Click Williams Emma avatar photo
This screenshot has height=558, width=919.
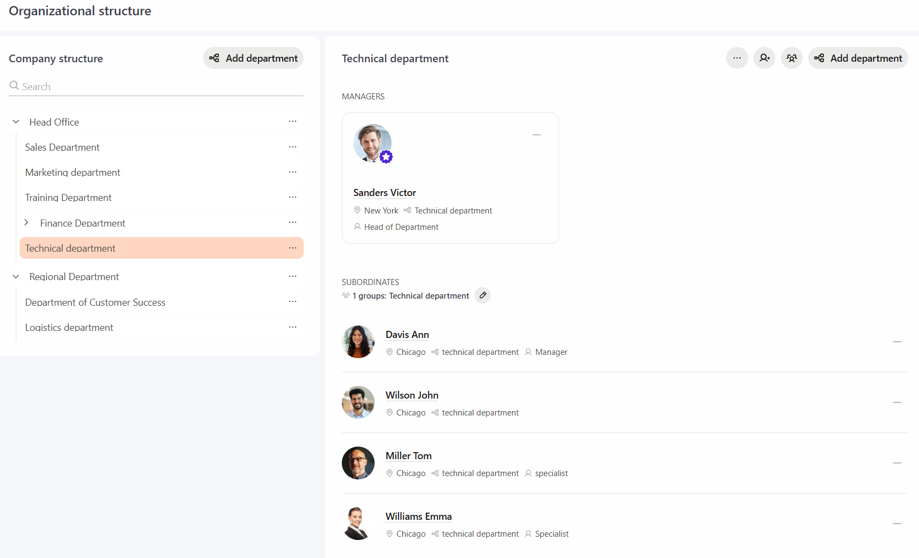[358, 524]
